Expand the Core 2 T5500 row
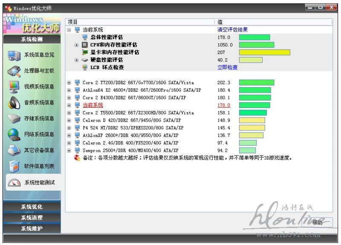The width and height of the screenshot is (341, 245). tap(69, 113)
